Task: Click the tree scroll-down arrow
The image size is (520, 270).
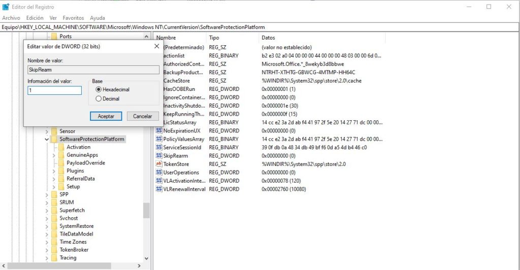Action: (146, 258)
